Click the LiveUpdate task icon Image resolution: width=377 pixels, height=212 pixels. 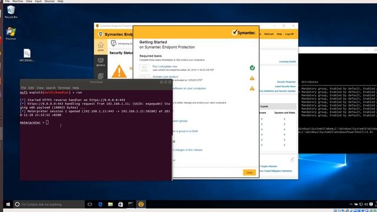point(144,68)
